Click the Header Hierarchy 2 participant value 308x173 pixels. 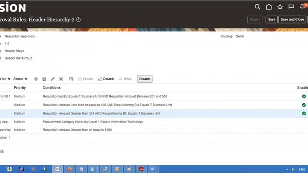pyautogui.click(x=18, y=58)
